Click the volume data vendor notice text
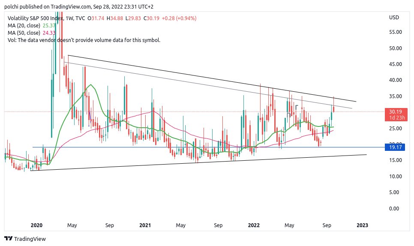This screenshot has width=414, height=246. (x=84, y=40)
